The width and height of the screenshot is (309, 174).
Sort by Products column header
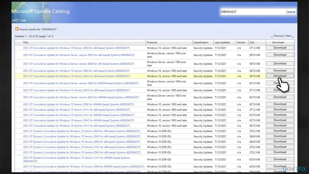[x=152, y=43]
